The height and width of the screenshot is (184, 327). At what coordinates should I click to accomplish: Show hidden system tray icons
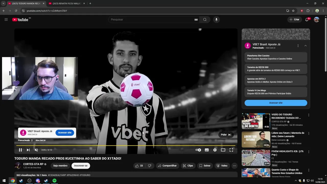pos(296,181)
